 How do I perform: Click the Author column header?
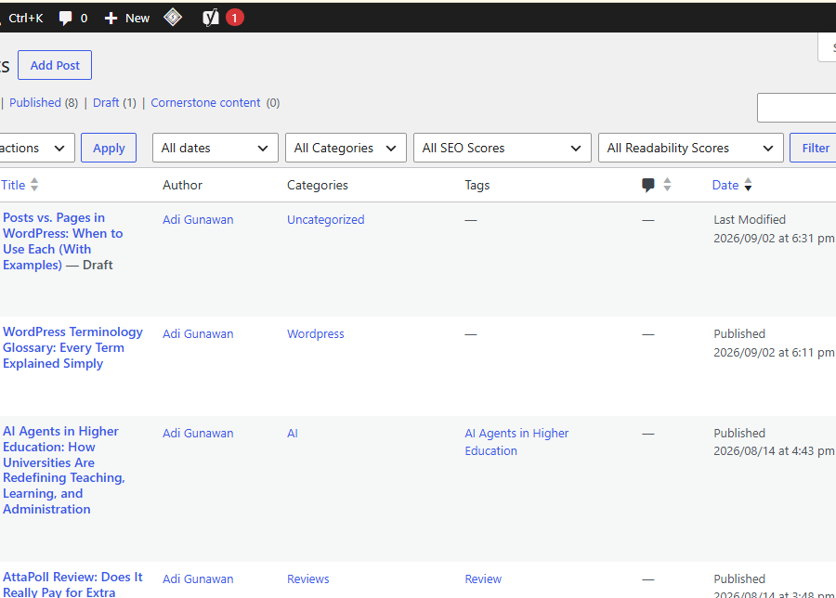point(182,185)
